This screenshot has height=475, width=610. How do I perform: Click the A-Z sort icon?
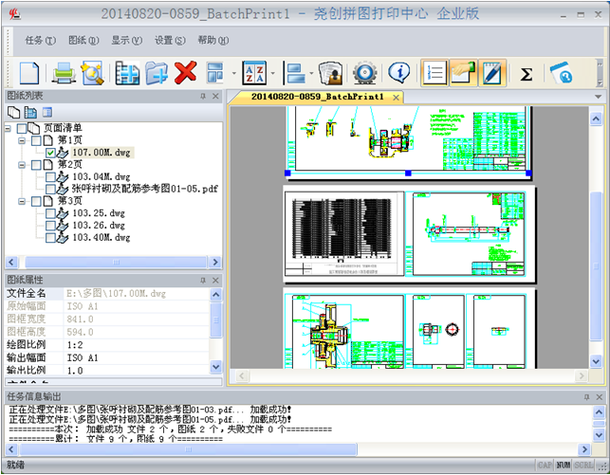(254, 73)
